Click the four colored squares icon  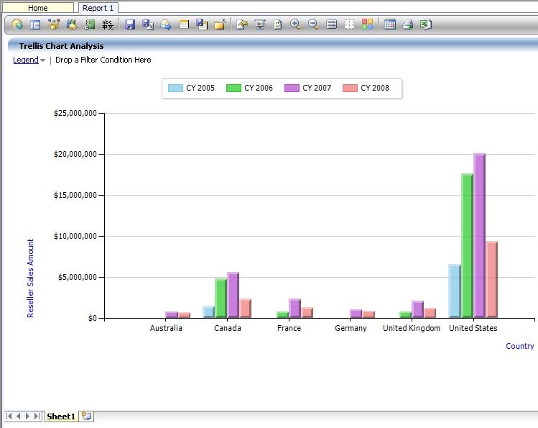[x=367, y=24]
